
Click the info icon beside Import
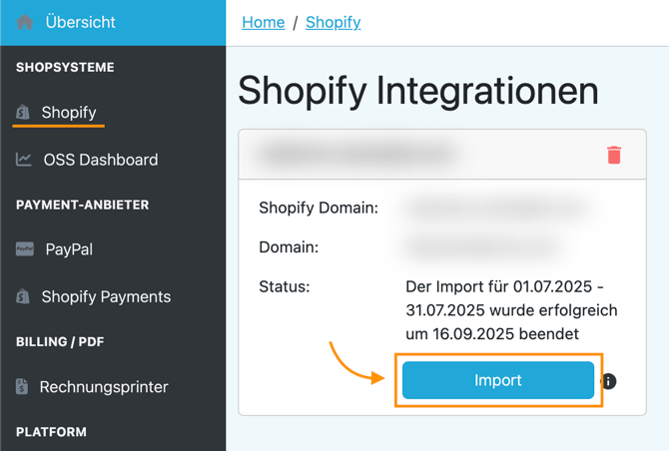click(x=608, y=381)
